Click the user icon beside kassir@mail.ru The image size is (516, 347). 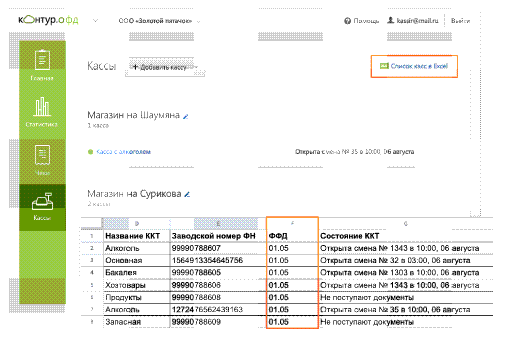tap(391, 20)
